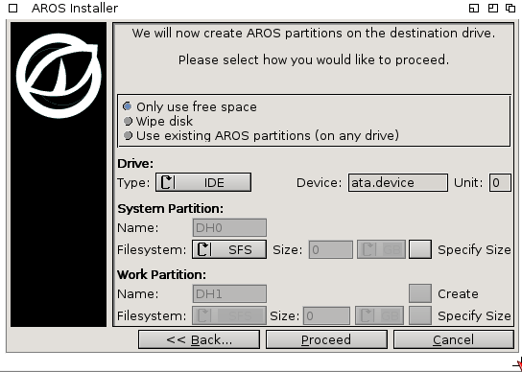Click the window depth gadget in title bar

510,8
